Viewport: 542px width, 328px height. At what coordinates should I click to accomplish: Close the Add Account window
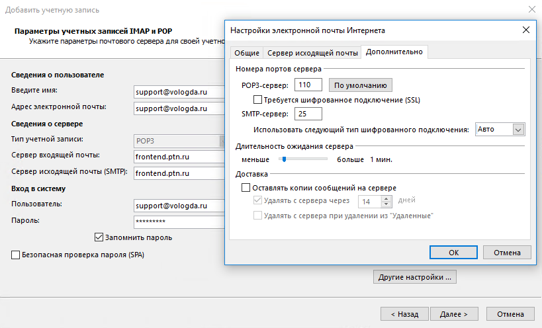(532, 10)
